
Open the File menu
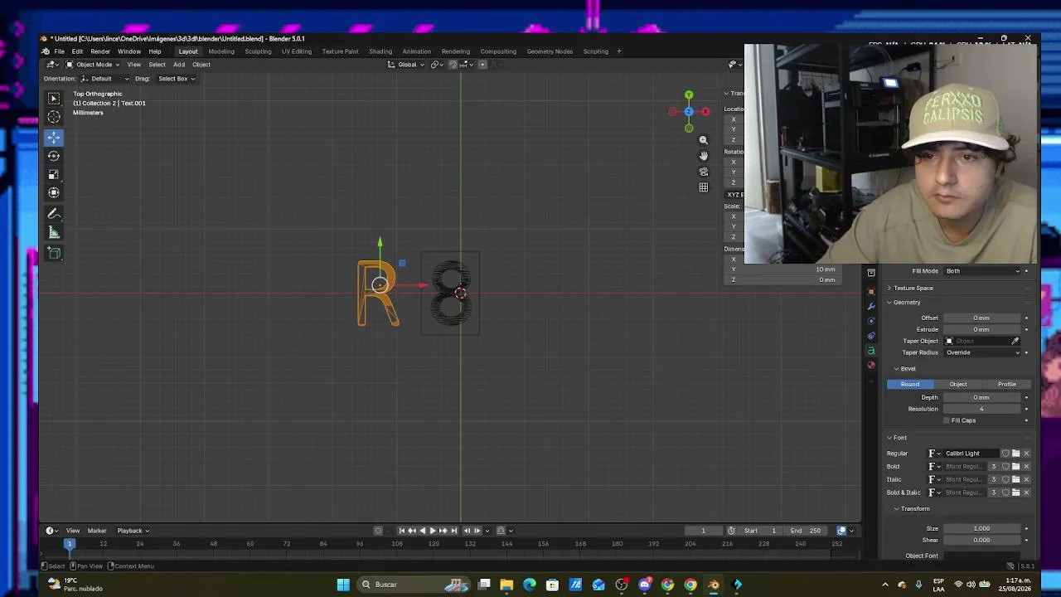click(x=60, y=51)
